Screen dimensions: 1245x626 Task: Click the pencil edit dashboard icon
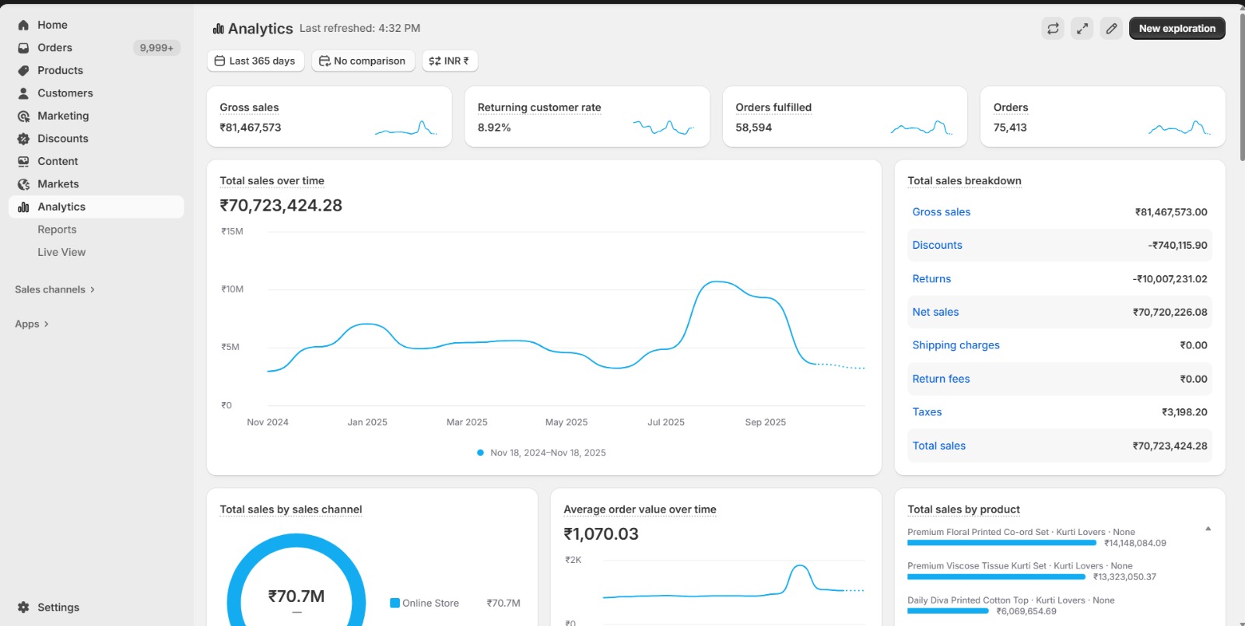[x=1111, y=29]
